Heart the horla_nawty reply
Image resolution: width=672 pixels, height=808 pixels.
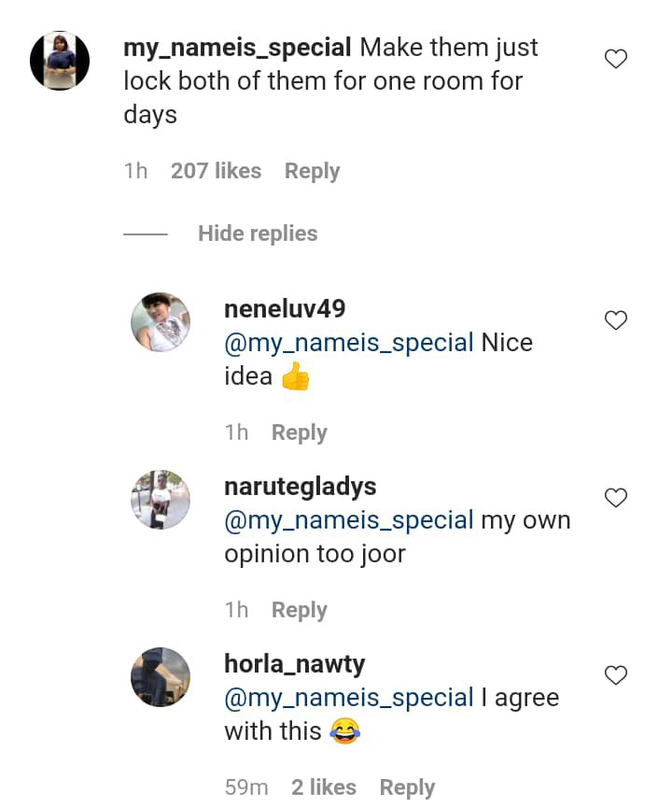[x=615, y=674]
